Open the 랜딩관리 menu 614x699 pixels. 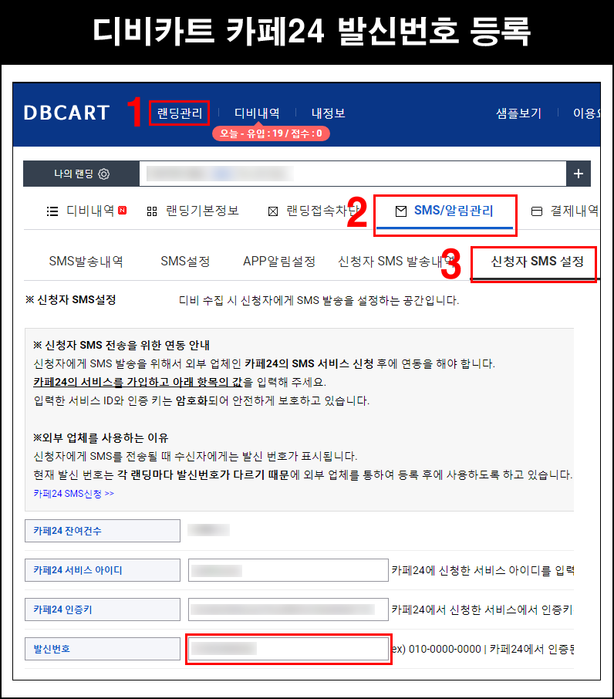tap(179, 113)
